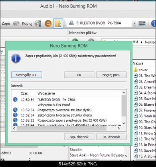Click the log horizontal scrollbar thumb
The image size is (156, 167).
coord(61,128)
